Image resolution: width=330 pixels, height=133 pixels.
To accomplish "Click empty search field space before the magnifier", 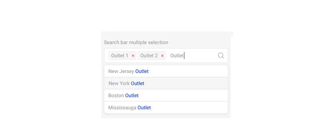I will [x=201, y=56].
